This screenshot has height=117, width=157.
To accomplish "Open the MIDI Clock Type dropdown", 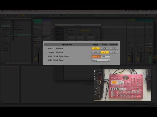I will [101, 60].
